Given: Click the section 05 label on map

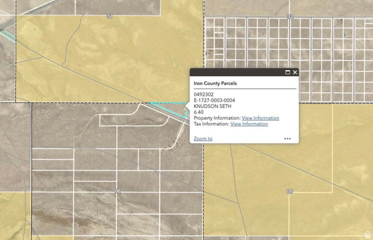Looking at the screenshot, I should (x=290, y=192).
